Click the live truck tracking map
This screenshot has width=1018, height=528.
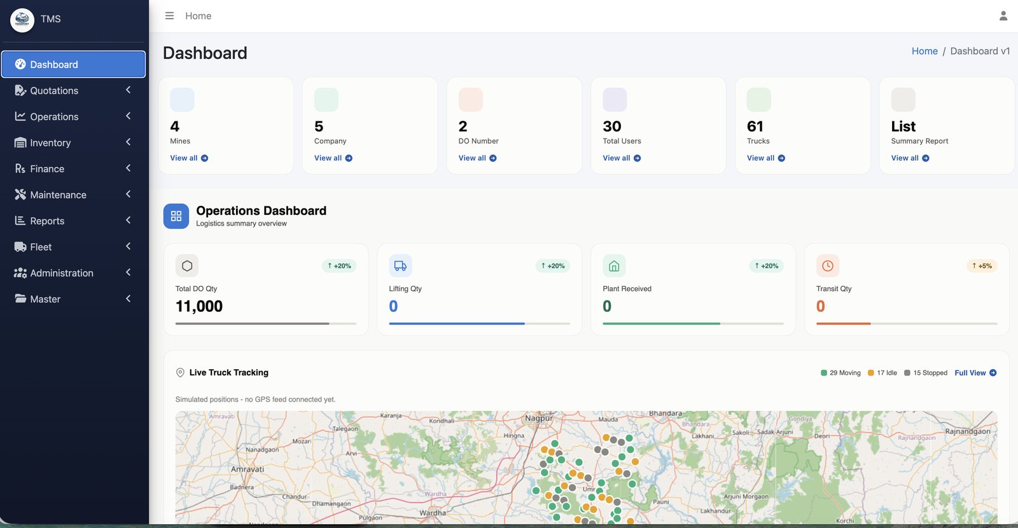point(586,468)
